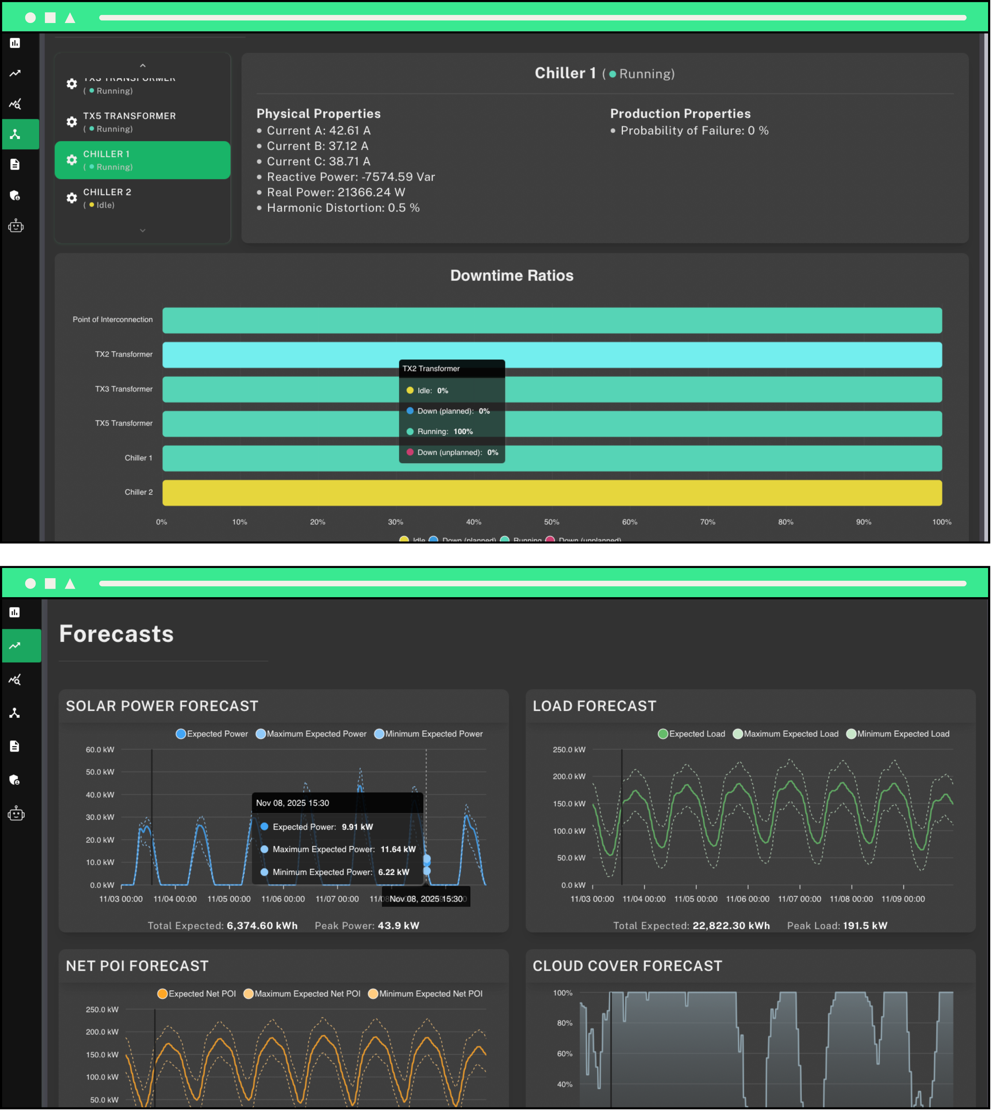
Task: Open robot assistant icon in Chiller window sidebar
Action: pyautogui.click(x=16, y=226)
